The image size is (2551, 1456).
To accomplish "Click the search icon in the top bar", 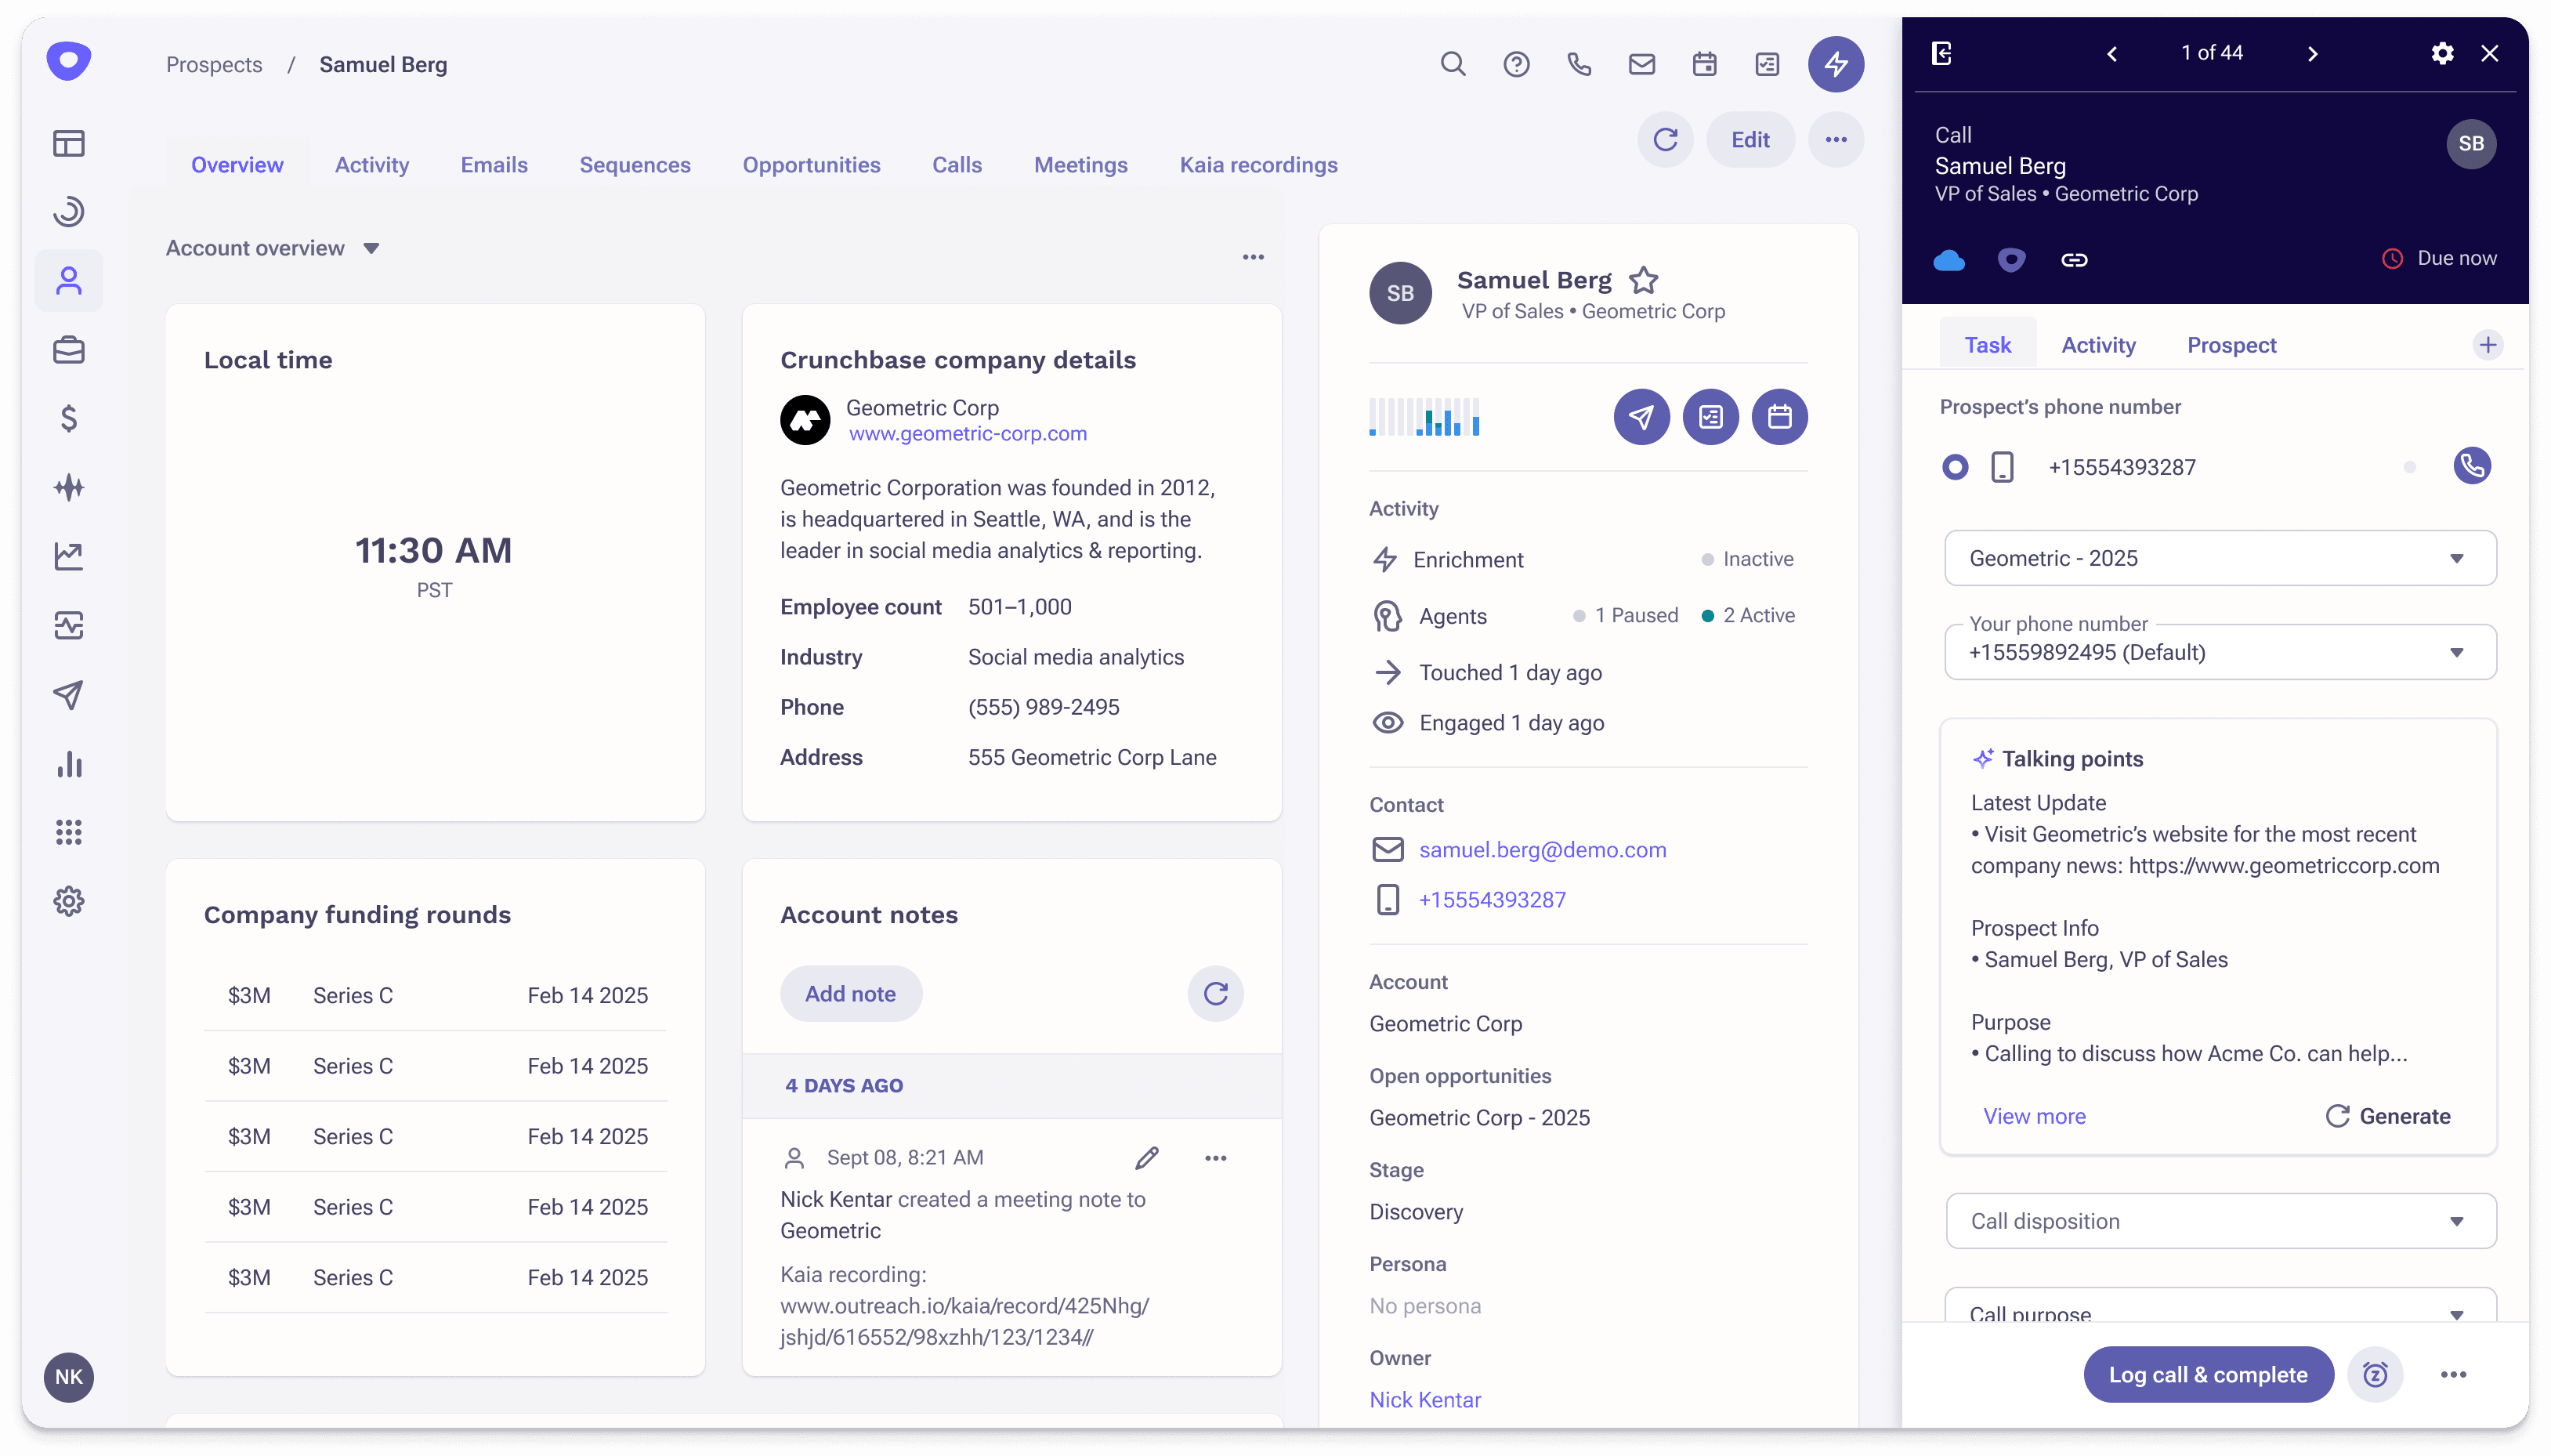I will [1453, 63].
